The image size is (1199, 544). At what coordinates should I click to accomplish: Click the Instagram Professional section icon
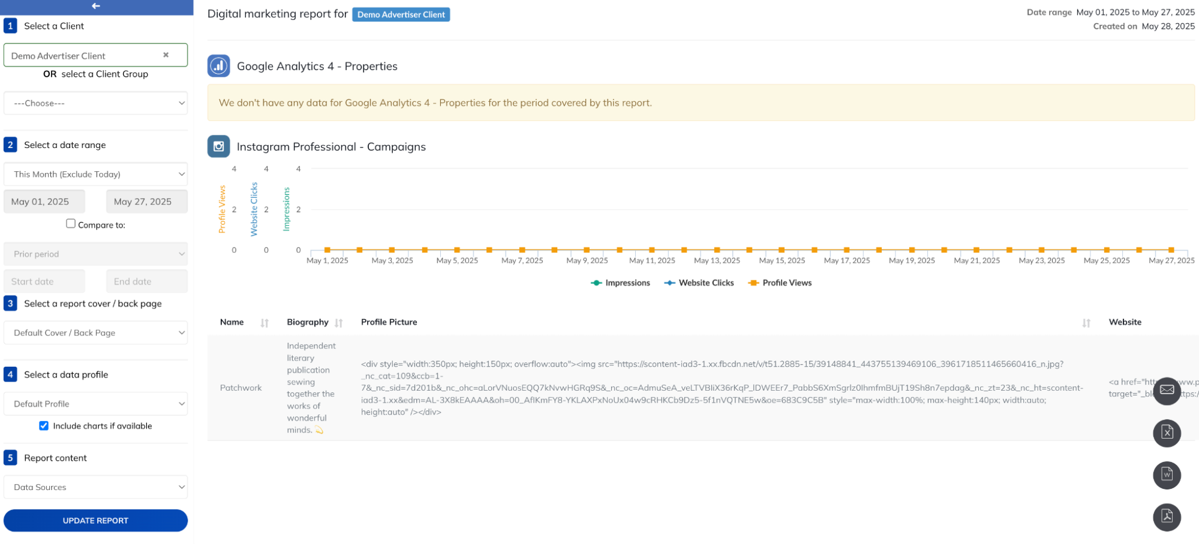tap(218, 146)
